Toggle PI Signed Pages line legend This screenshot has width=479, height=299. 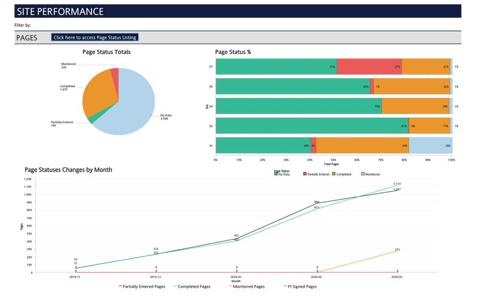click(x=300, y=286)
